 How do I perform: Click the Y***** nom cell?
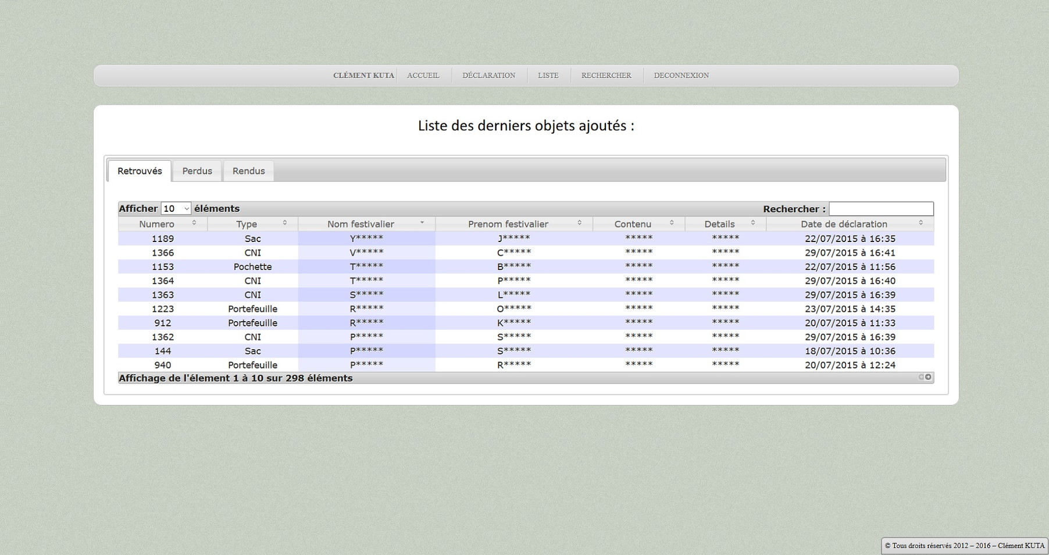point(367,239)
